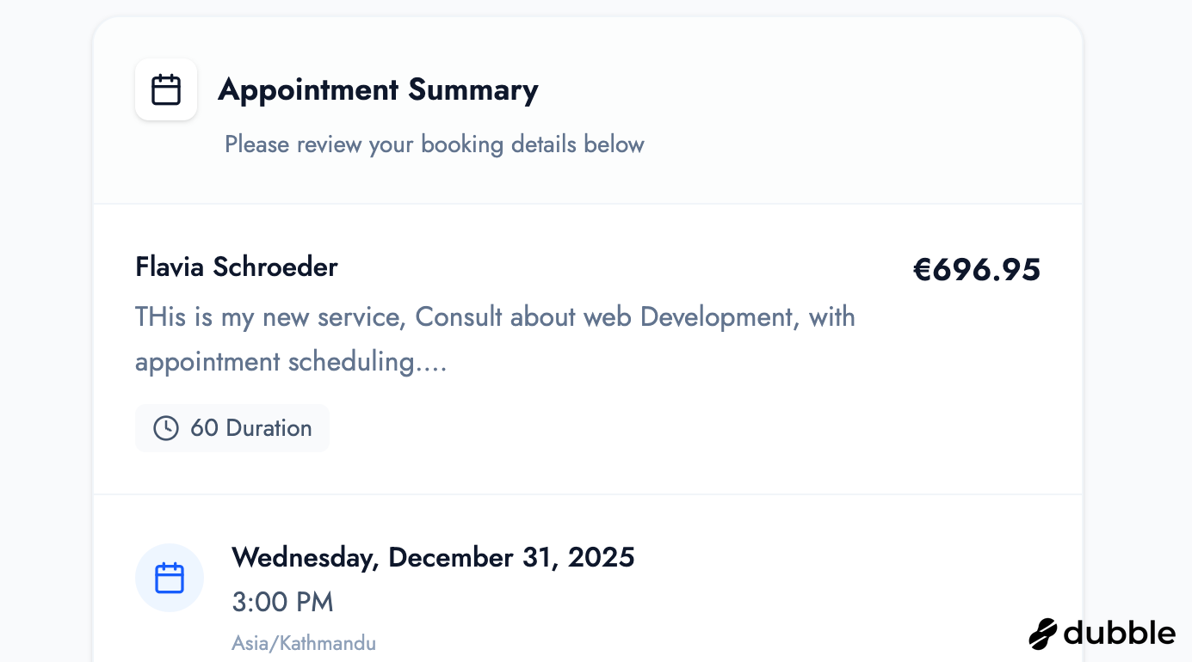The height and width of the screenshot is (662, 1192).
Task: Click the dubble brand wordmark
Action: point(1119,634)
